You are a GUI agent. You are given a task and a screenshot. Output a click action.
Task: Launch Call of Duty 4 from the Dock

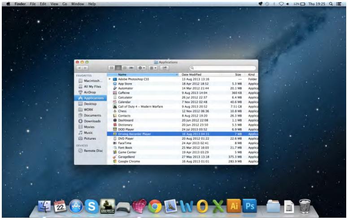(108, 207)
